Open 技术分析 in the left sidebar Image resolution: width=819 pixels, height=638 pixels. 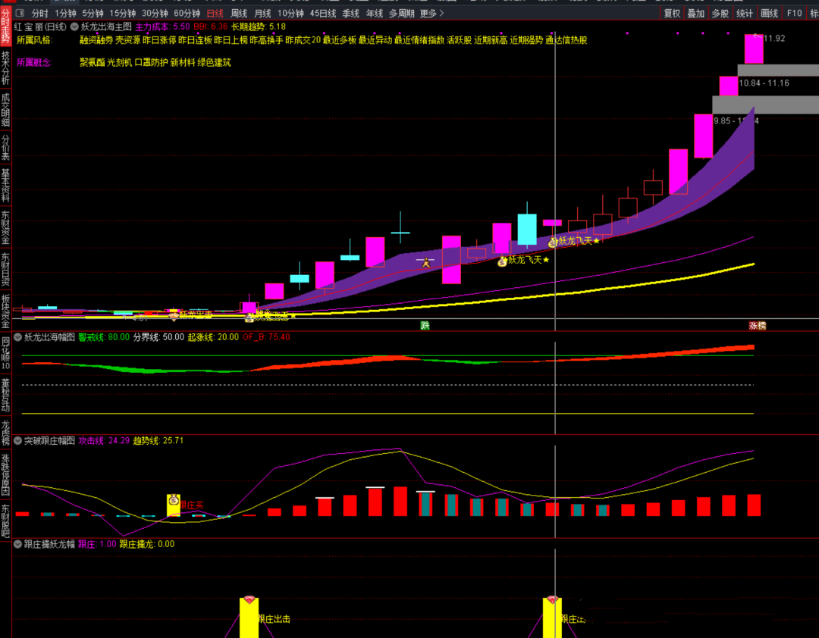pyautogui.click(x=6, y=70)
